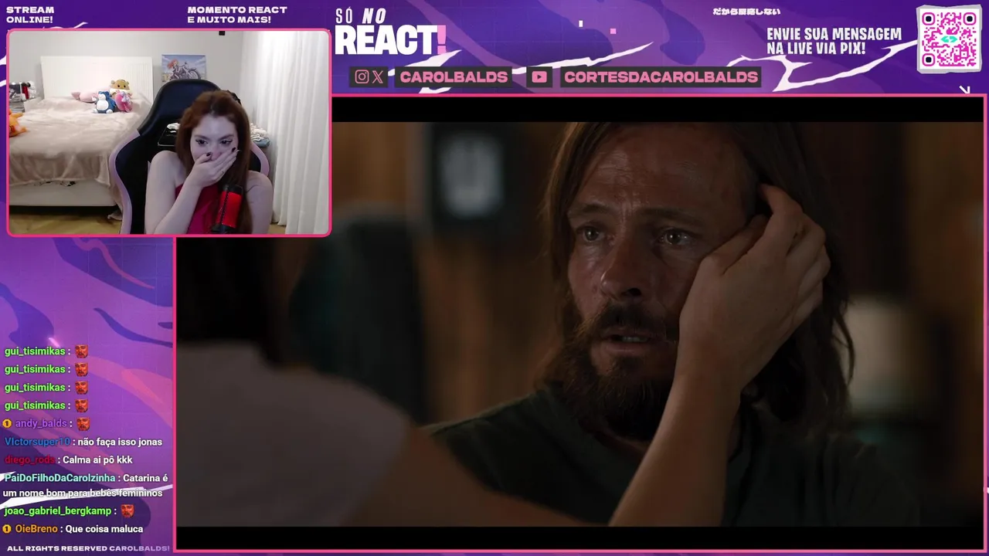The image size is (989, 556).
Task: Click the streamer webcam feed
Action: click(x=168, y=133)
